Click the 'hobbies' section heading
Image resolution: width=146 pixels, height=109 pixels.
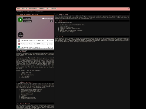coord(63,21)
